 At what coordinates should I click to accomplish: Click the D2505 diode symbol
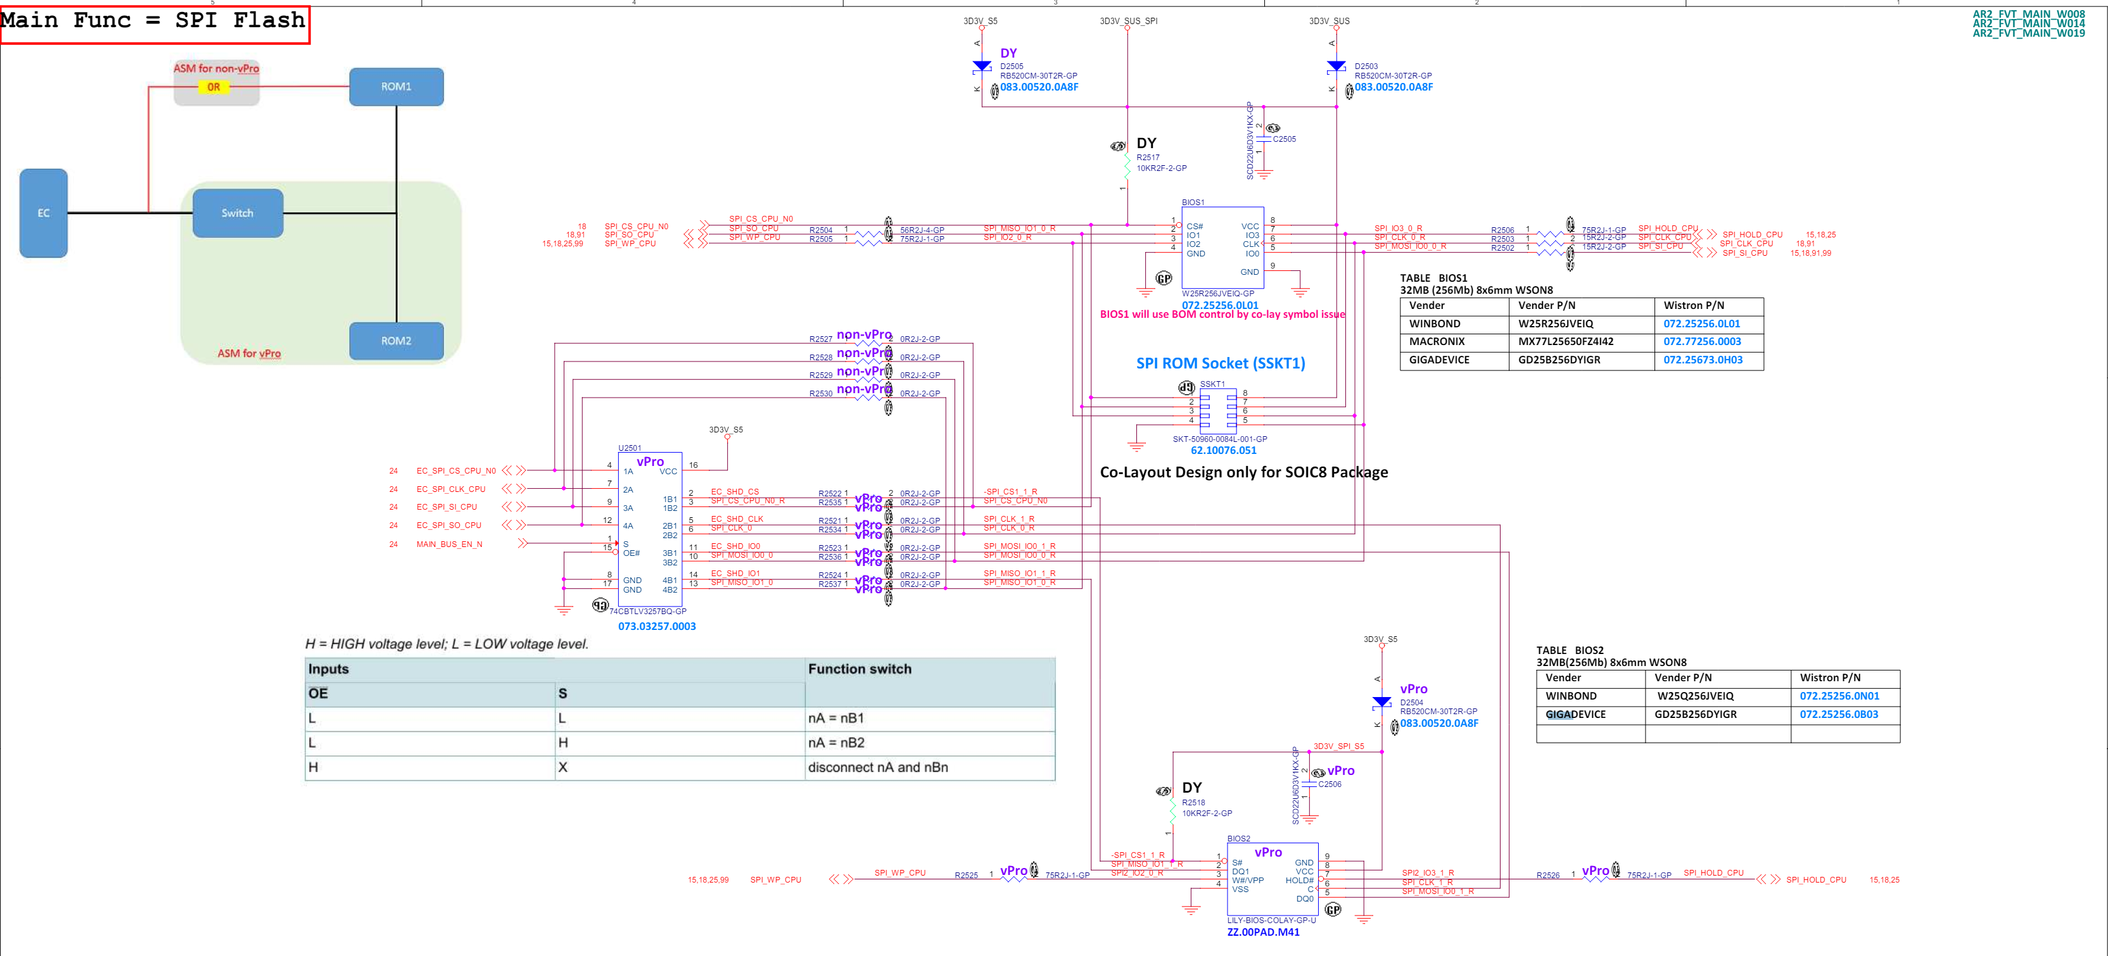point(982,66)
